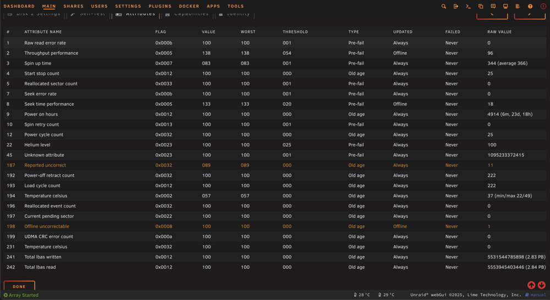550x300 pixels.
Task: Click the orange Offline uncorrectable attribute
Action: (47, 226)
